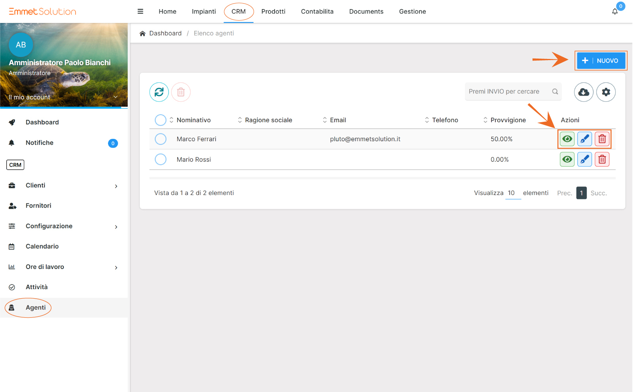Image resolution: width=633 pixels, height=392 pixels.
Task: Expand the Configurazione sidebar submenu
Action: tap(116, 227)
